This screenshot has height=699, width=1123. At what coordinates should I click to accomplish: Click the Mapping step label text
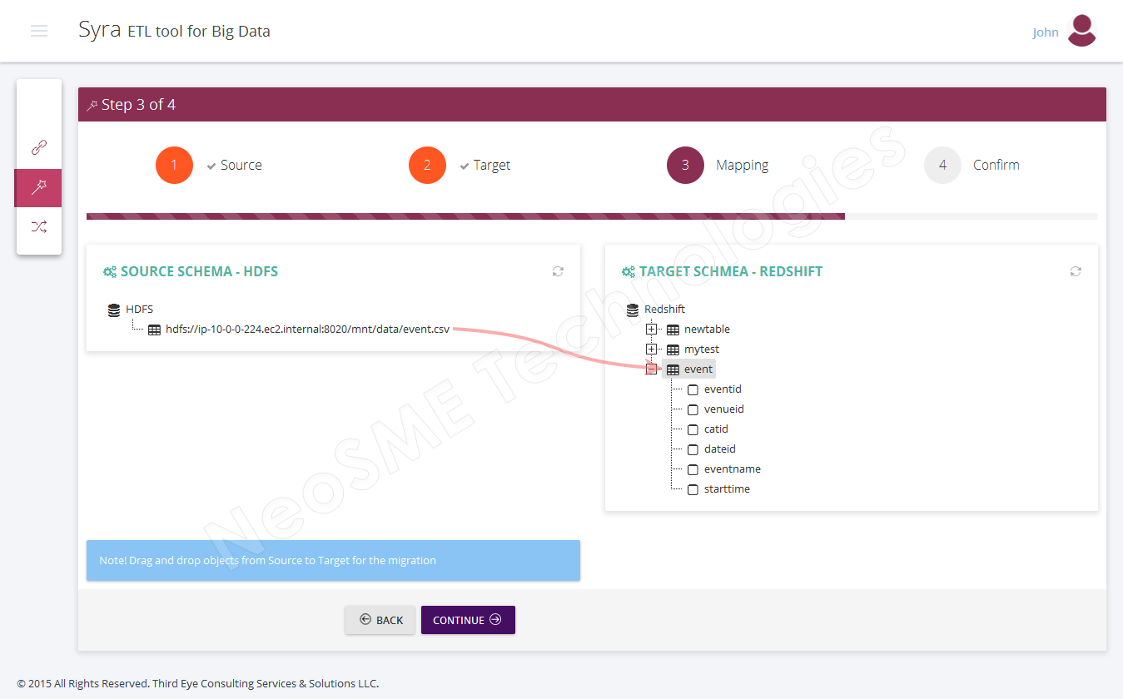coord(743,165)
